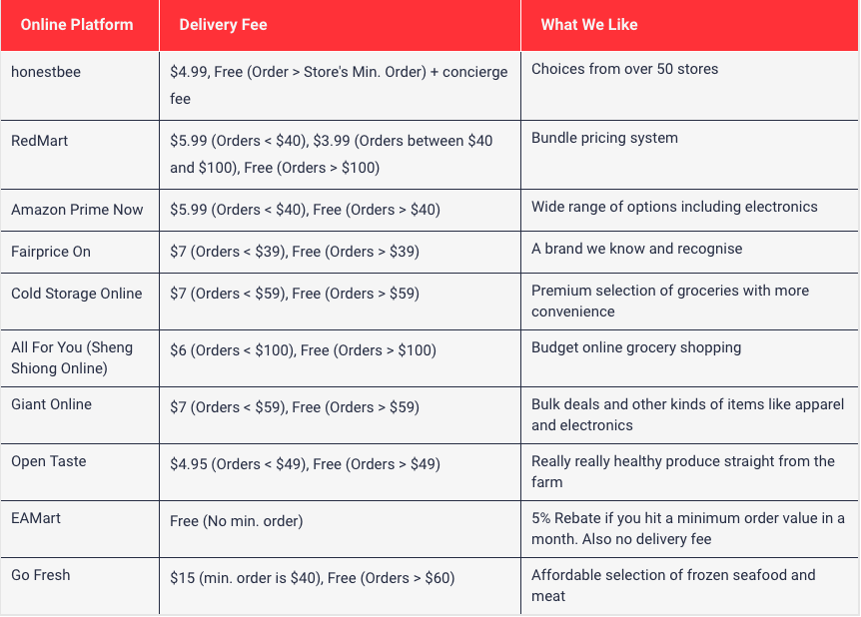Viewport: 861px width, 617px height.
Task: Click the Open Taste platform name
Action: (x=49, y=461)
